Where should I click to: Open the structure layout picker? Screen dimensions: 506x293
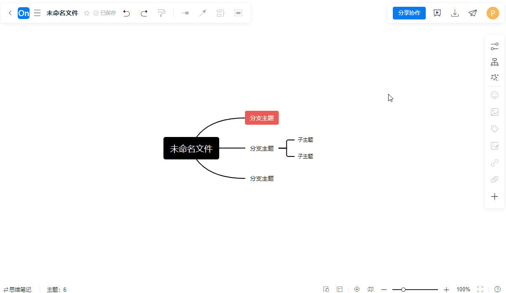click(x=494, y=62)
